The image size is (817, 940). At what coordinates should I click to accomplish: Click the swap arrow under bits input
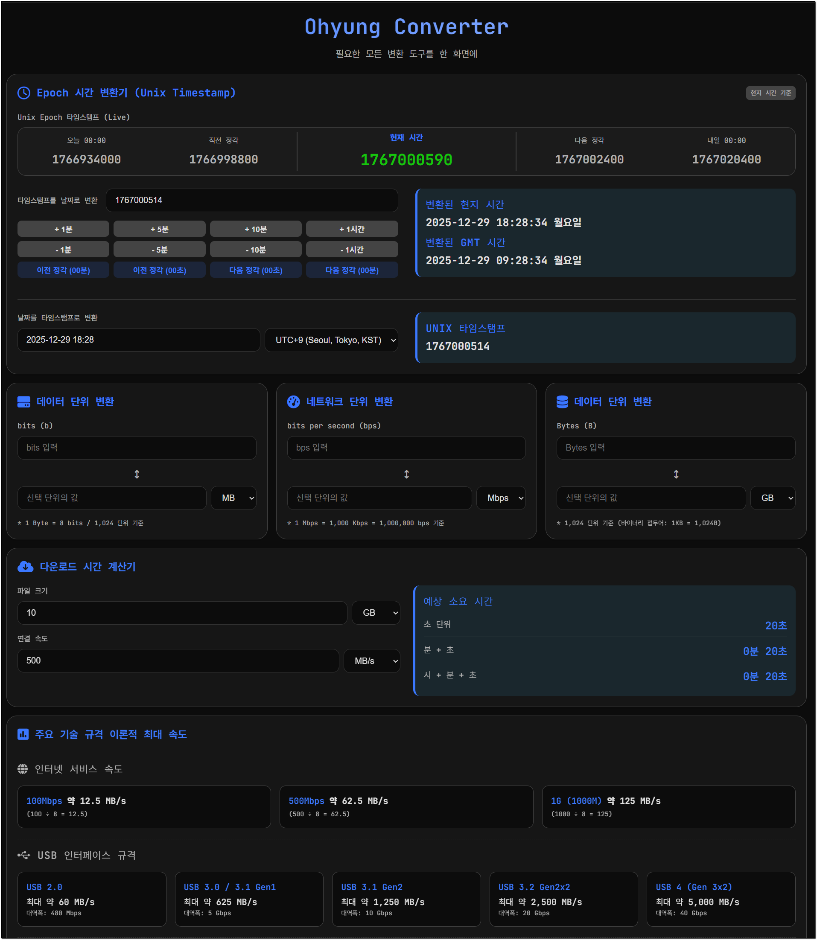pyautogui.click(x=137, y=474)
